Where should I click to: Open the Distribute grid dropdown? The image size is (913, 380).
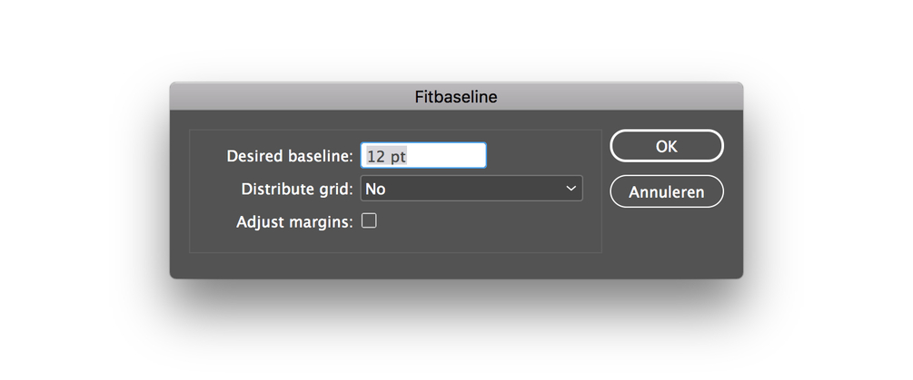point(471,189)
